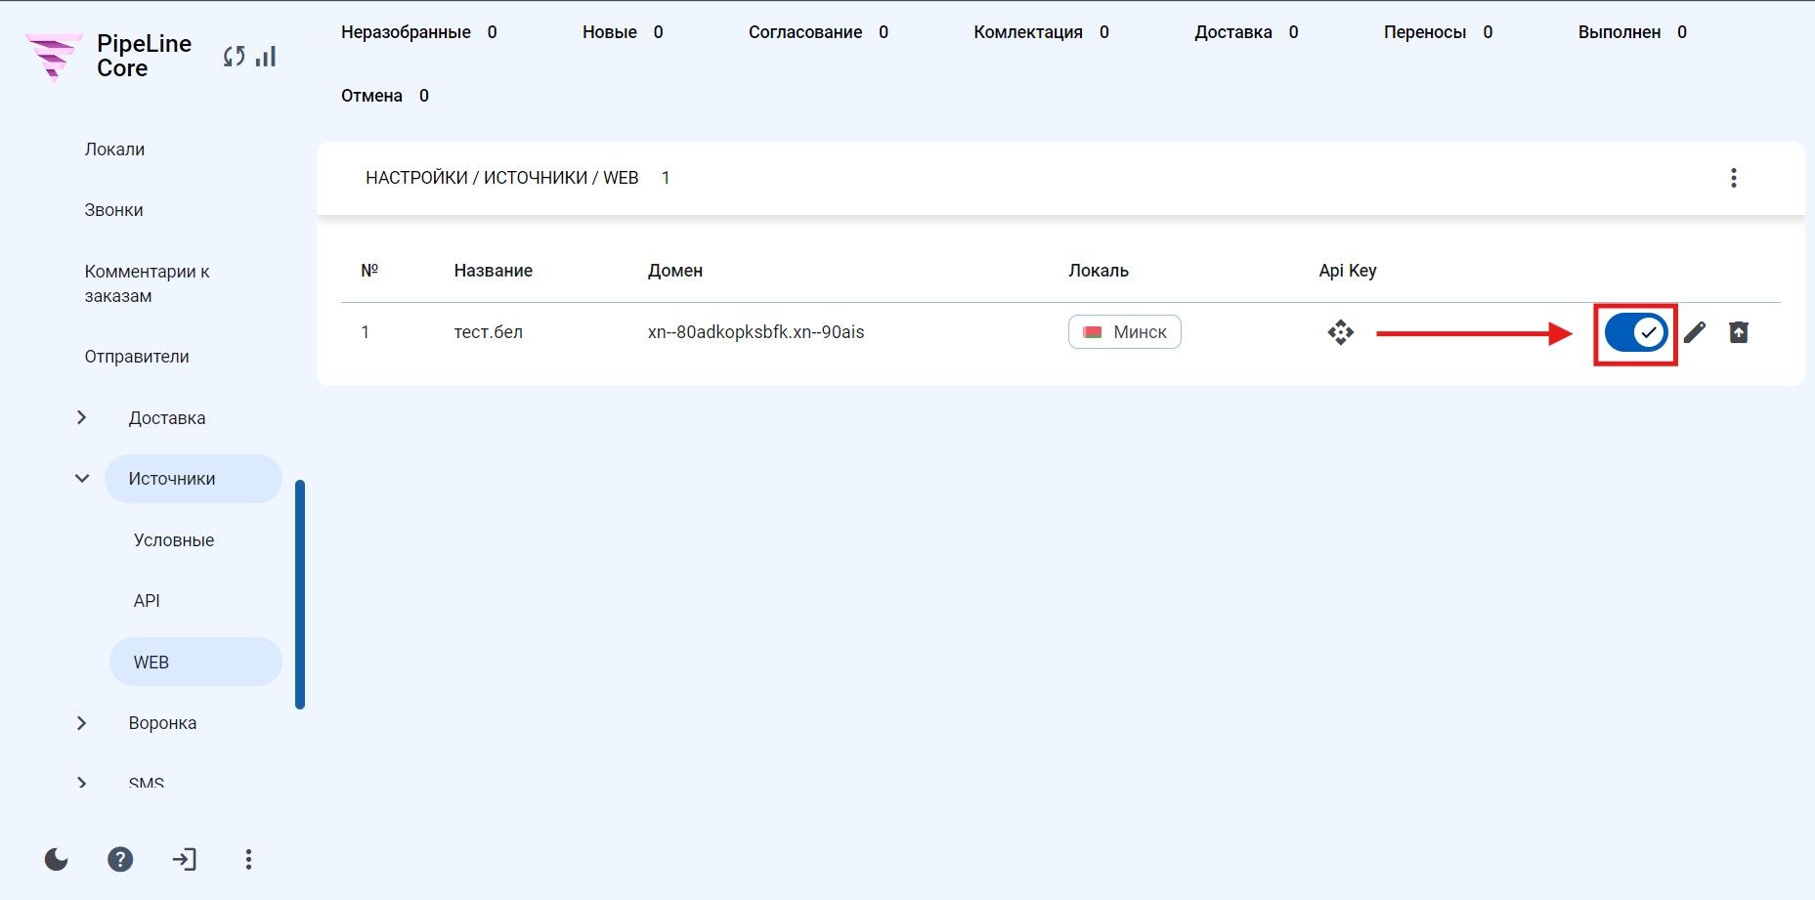This screenshot has height=900, width=1815.
Task: Click the Доставка status filter in header
Action: [1246, 32]
